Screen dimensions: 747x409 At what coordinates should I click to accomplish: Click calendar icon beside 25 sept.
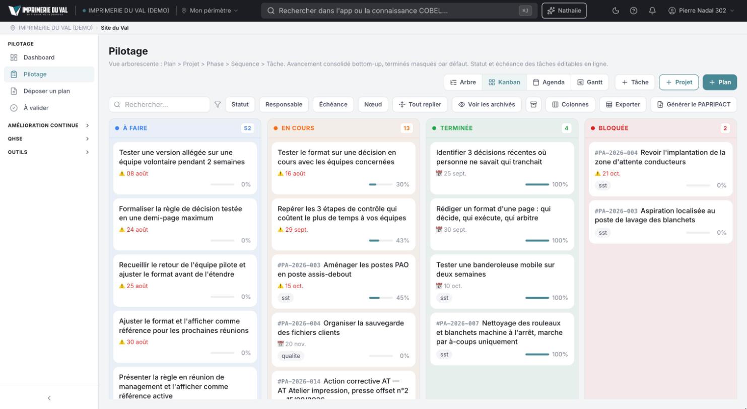439,173
